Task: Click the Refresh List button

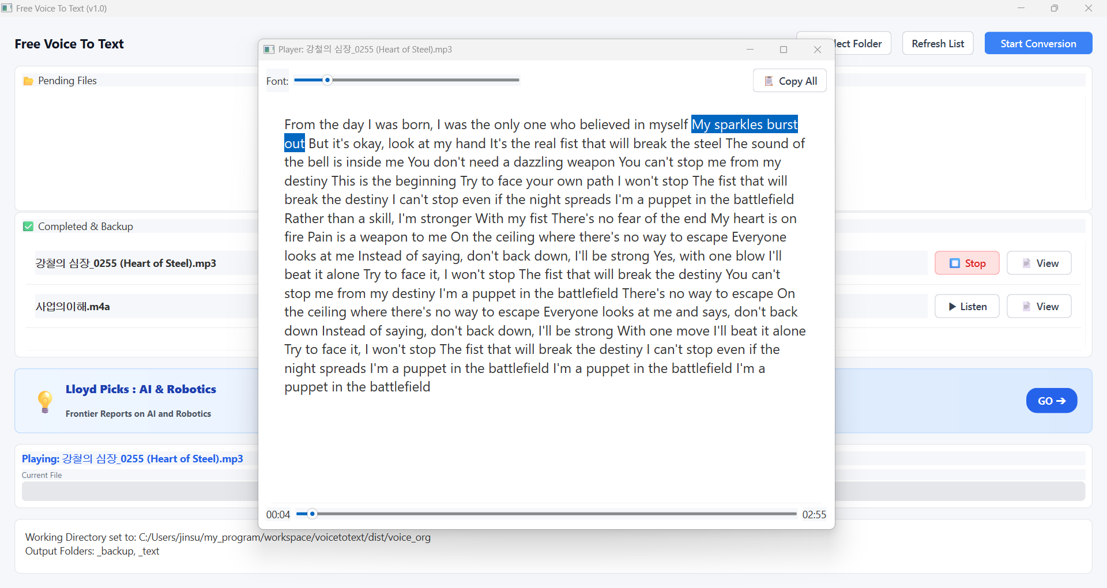Action: [x=937, y=43]
